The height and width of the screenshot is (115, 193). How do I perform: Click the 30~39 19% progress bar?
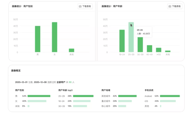[x=80, y=106]
